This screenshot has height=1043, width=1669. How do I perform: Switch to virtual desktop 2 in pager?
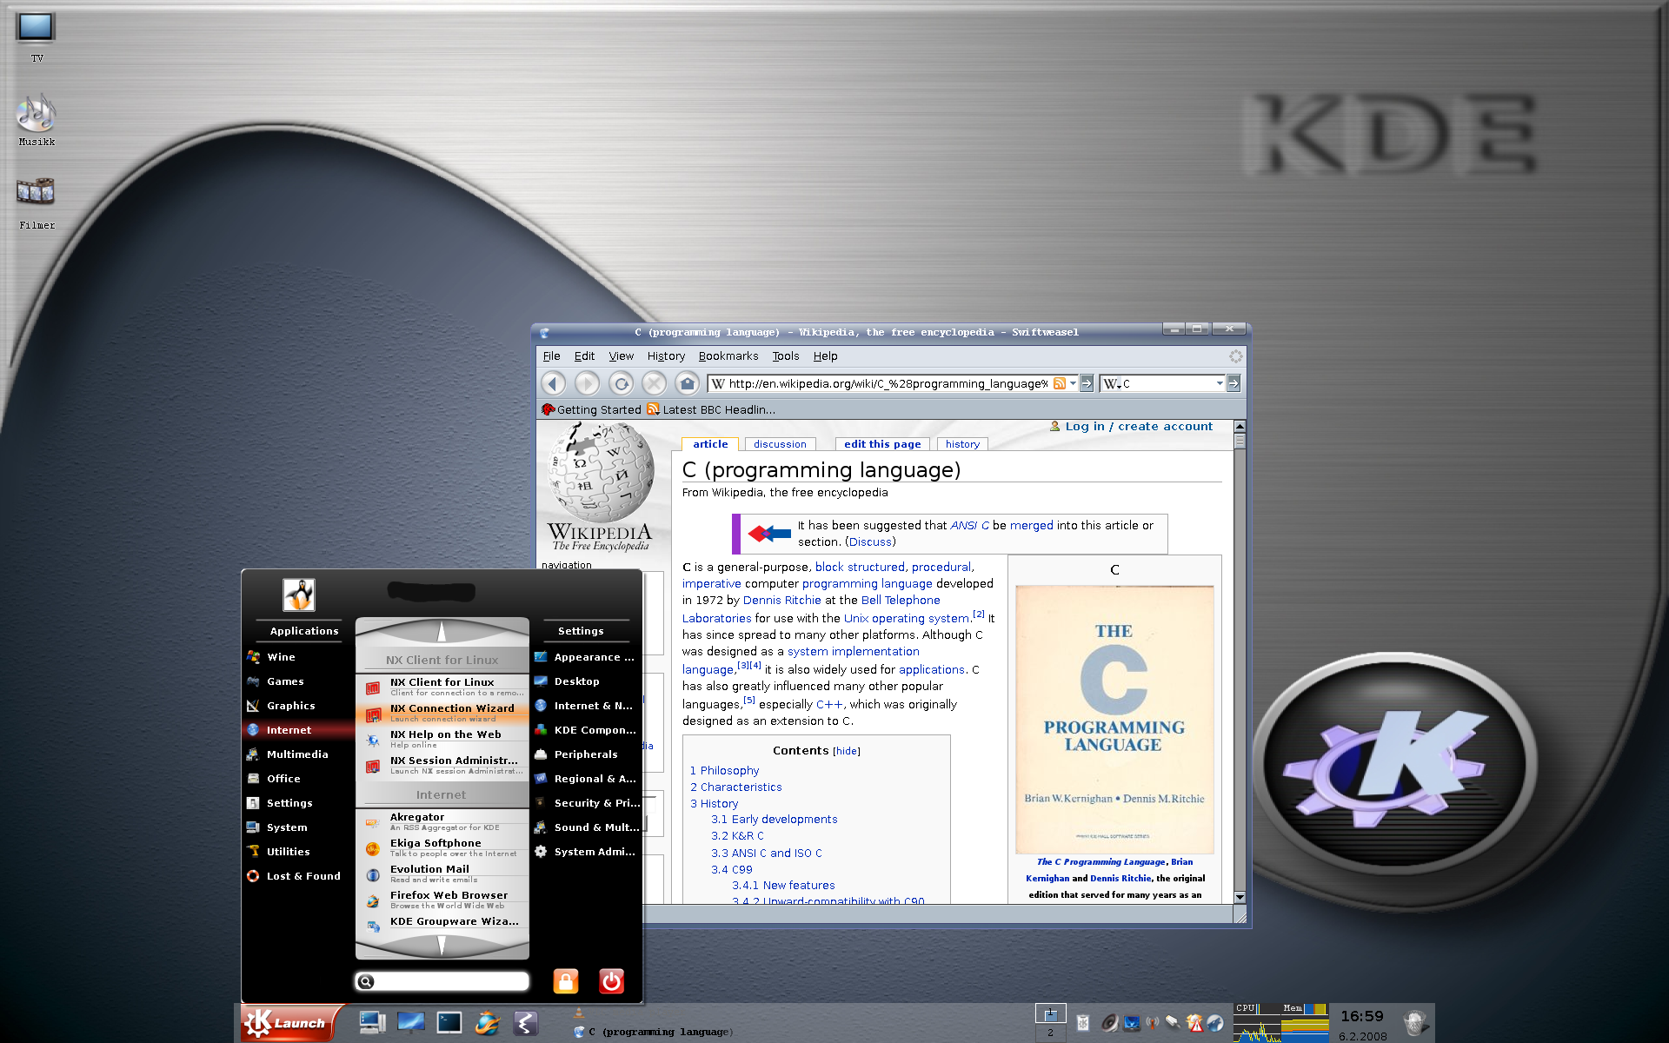coord(1050,1033)
